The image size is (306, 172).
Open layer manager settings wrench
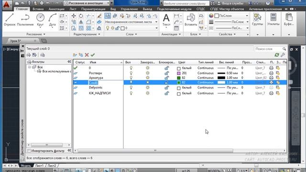click(283, 55)
